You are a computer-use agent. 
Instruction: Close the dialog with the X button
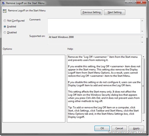pyautogui.click(x=141, y=2)
